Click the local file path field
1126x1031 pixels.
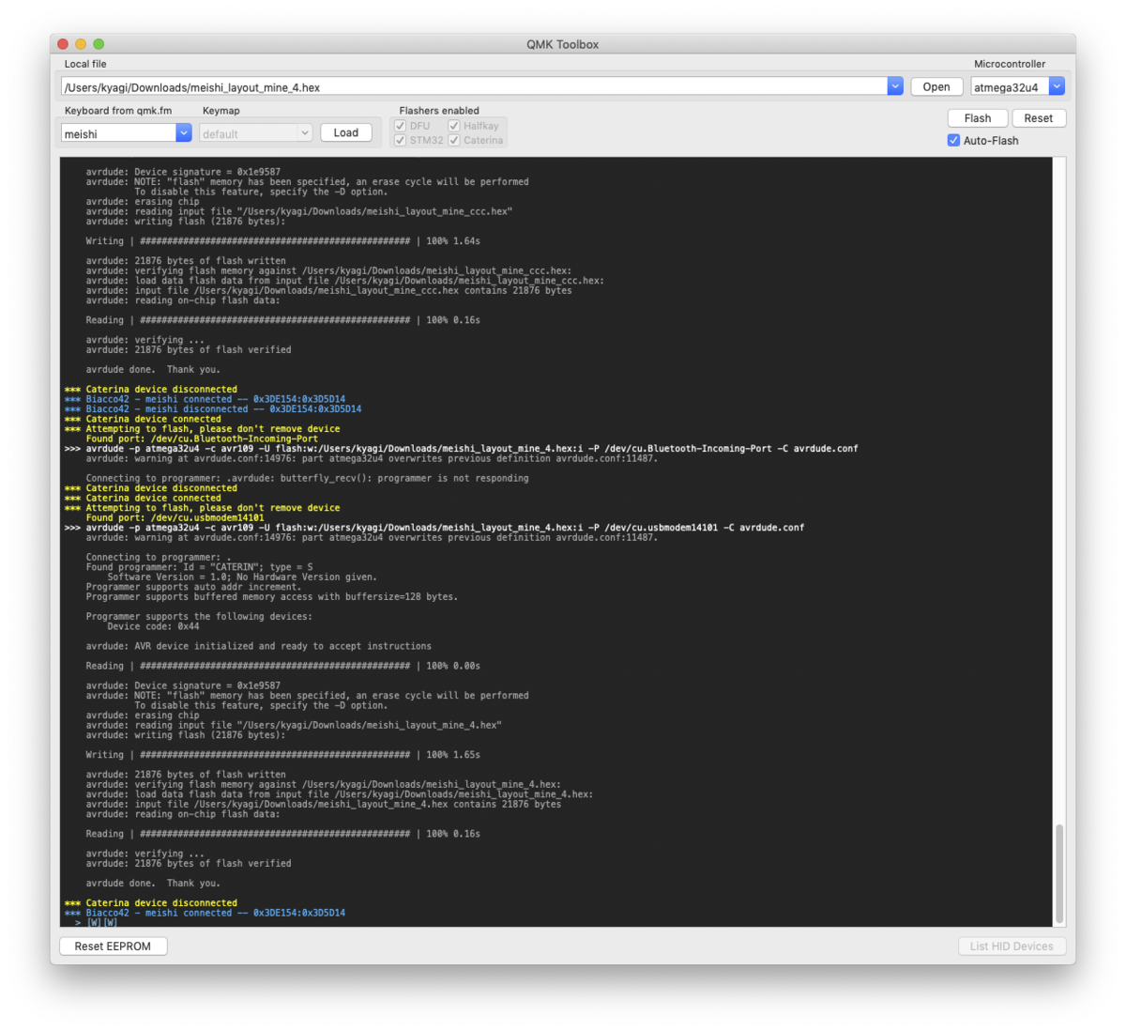[475, 86]
